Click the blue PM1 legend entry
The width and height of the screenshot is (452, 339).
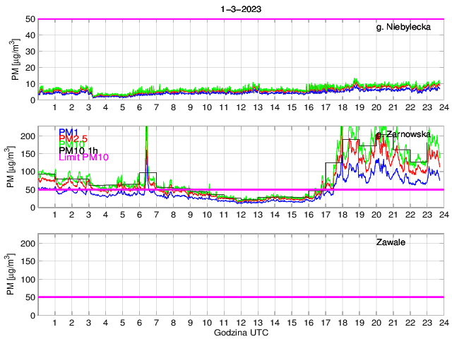click(x=69, y=132)
